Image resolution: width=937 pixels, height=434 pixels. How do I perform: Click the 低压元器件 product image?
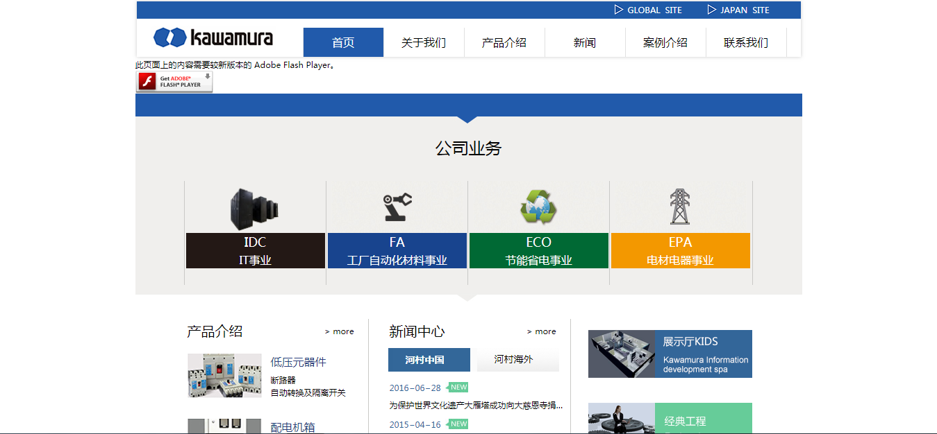pyautogui.click(x=224, y=376)
